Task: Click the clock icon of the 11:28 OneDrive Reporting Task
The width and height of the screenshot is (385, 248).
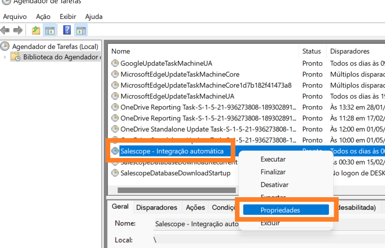Action: 115,118
